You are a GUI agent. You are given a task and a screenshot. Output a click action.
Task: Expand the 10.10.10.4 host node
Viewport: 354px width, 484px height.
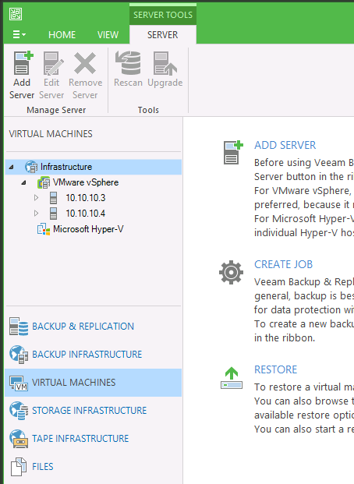36,213
